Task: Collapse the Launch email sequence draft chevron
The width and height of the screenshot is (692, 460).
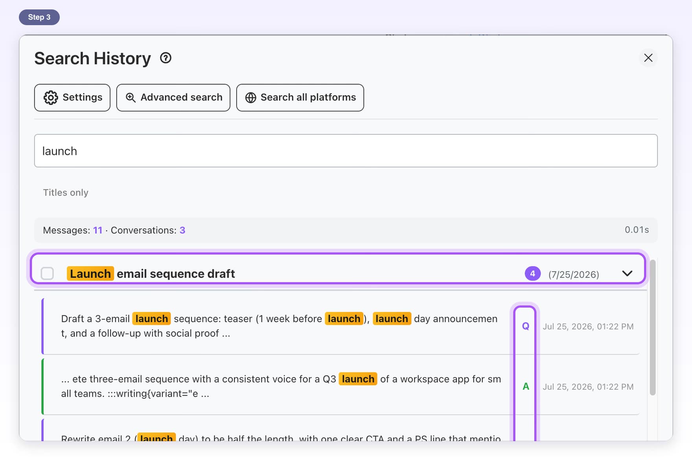Action: [627, 273]
